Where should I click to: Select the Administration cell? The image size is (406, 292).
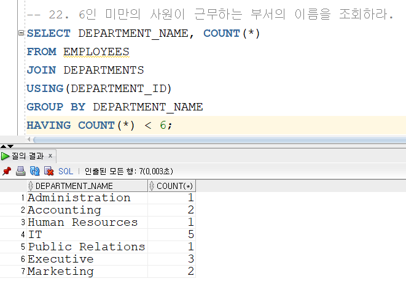(87, 198)
